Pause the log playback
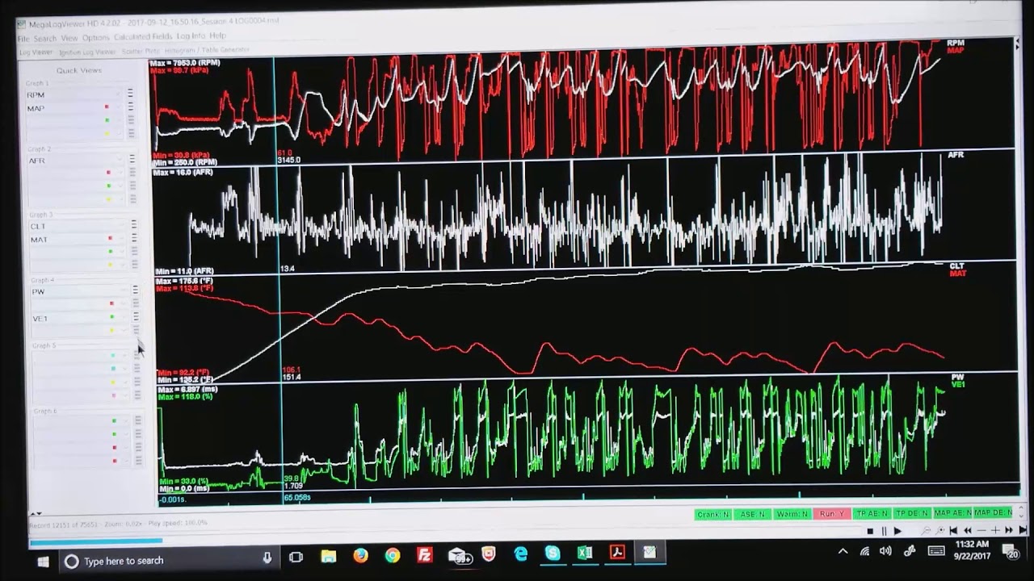This screenshot has height=581, width=1034. 884,531
